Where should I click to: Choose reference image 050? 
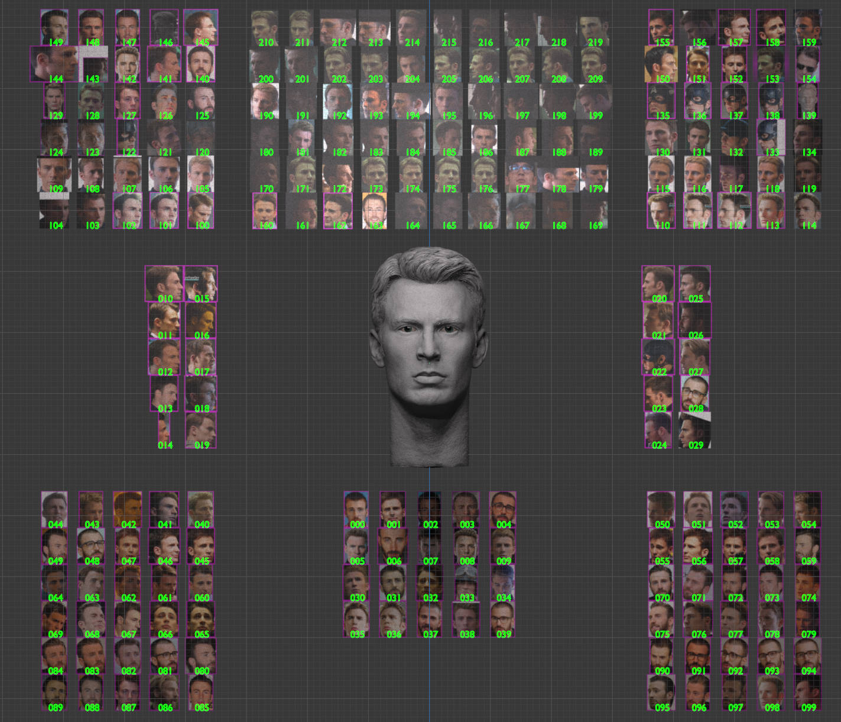pos(661,509)
